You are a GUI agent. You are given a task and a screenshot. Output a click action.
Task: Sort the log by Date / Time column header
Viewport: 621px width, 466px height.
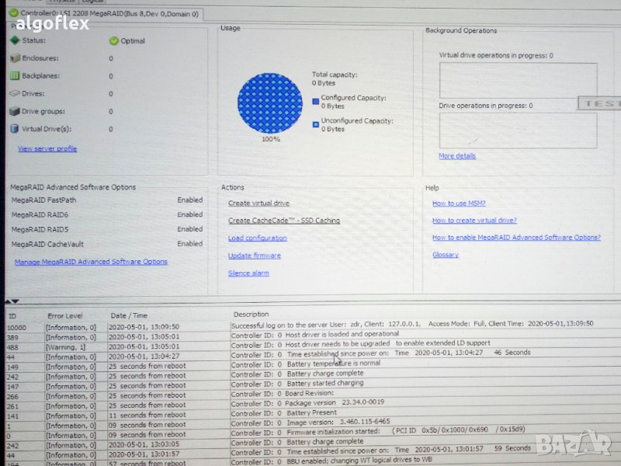tap(129, 315)
